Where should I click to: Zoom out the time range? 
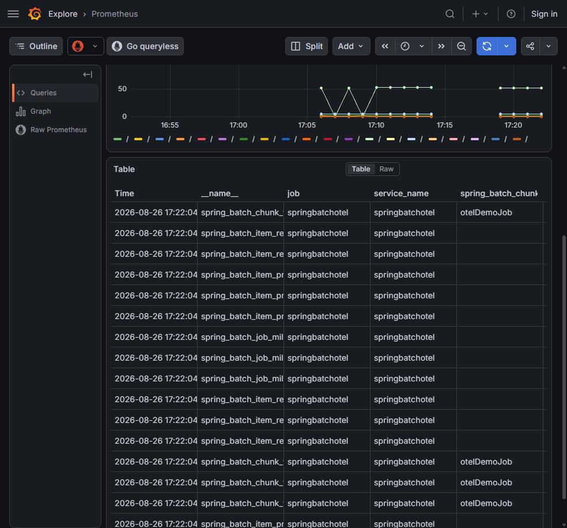click(x=462, y=46)
